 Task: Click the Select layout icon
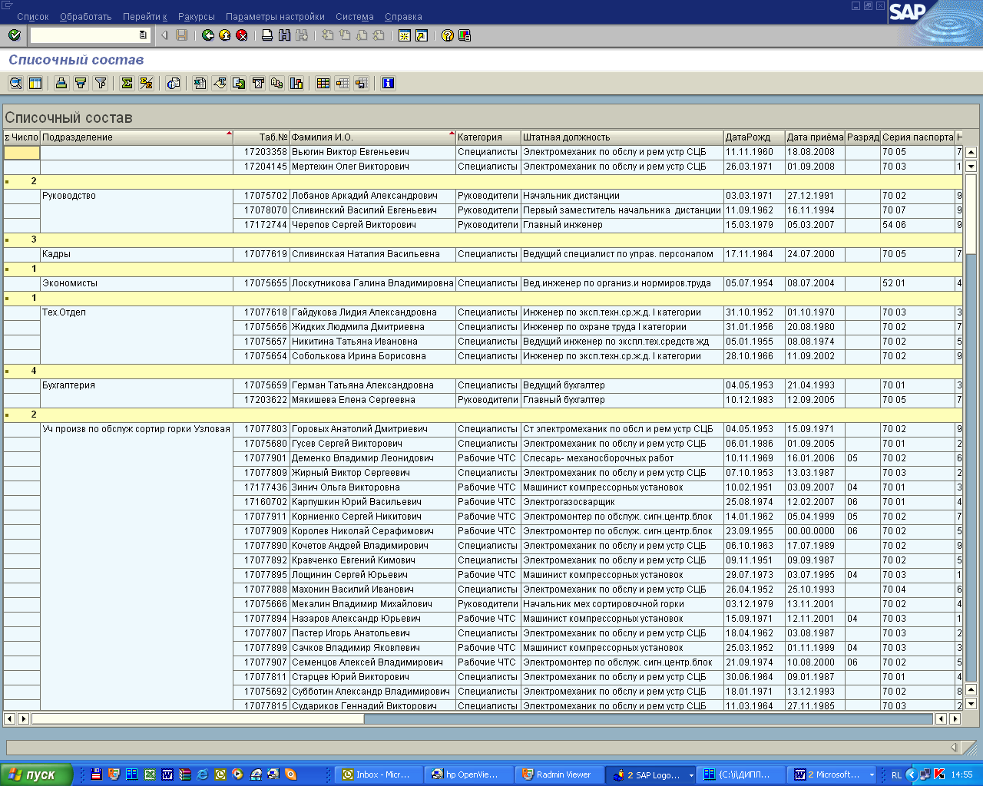(343, 83)
